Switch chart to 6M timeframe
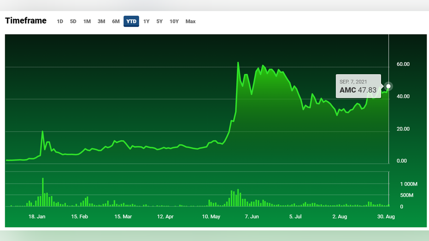 click(116, 21)
